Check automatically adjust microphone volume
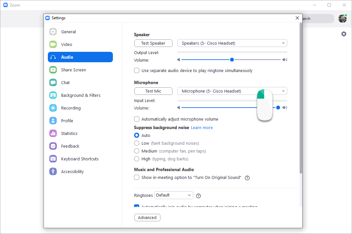This screenshot has width=352, height=234. 136,119
